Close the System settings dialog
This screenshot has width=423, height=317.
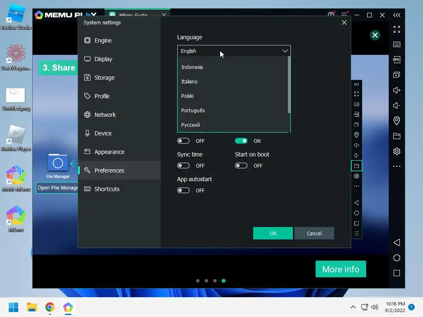pos(344,23)
